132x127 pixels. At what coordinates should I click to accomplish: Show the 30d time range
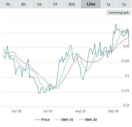click(72, 4)
